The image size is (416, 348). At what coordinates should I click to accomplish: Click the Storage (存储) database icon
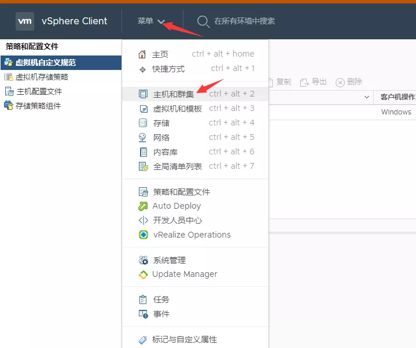click(x=143, y=123)
